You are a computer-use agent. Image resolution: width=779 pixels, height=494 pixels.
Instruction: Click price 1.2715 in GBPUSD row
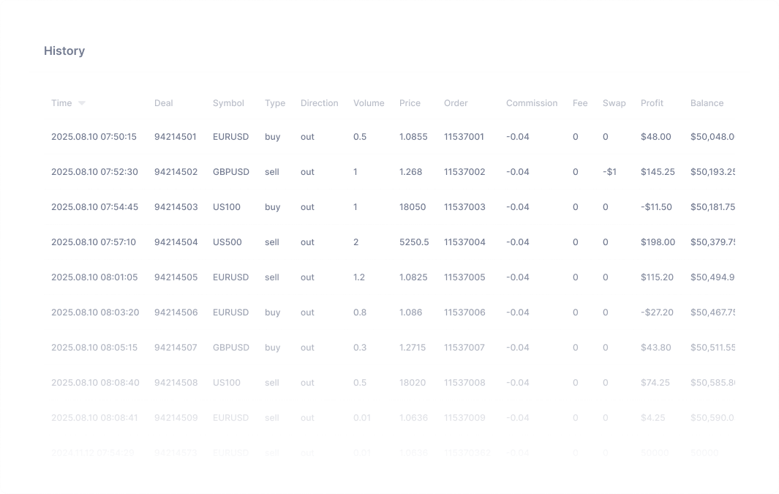point(413,348)
